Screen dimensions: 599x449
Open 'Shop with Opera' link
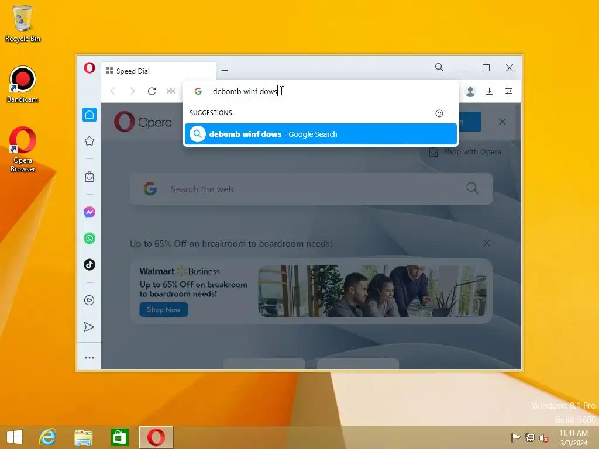[465, 152]
